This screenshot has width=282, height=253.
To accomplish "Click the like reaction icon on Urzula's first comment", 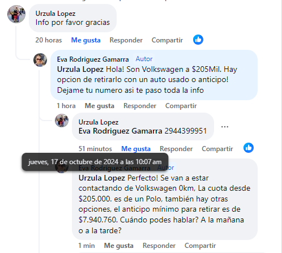I will (x=198, y=40).
